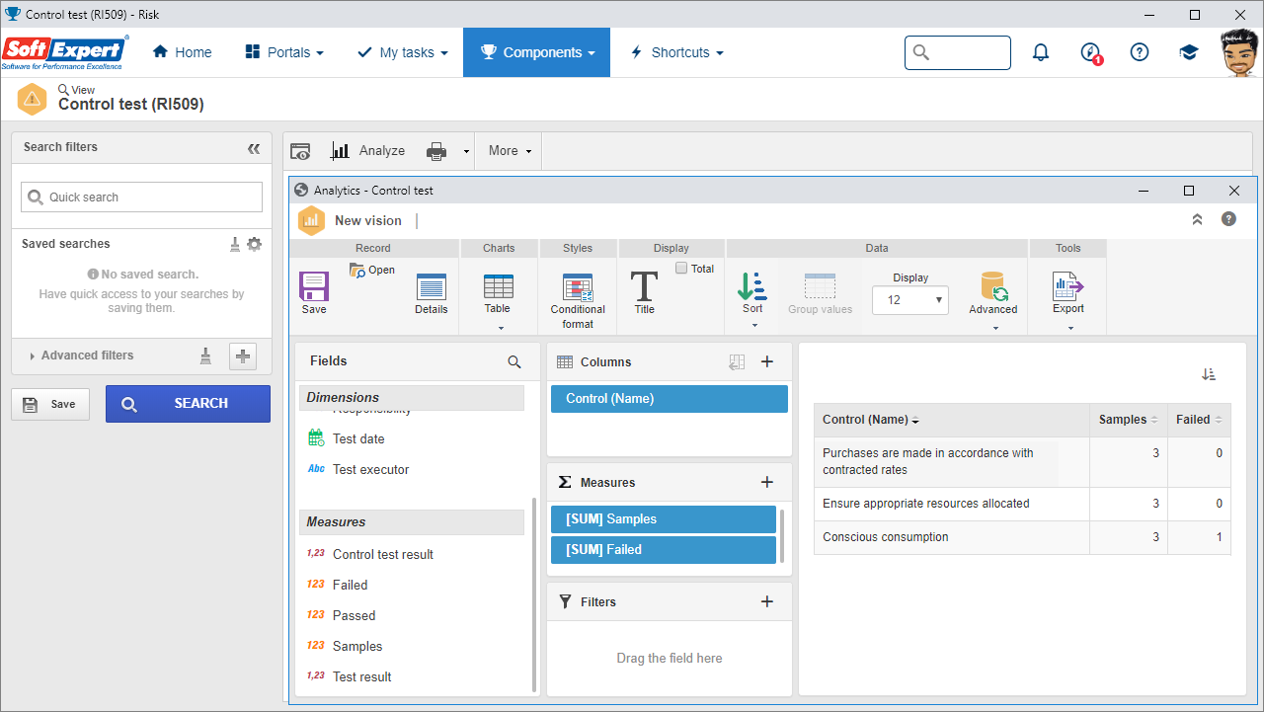Click the Analyze chart button
Image resolution: width=1264 pixels, height=712 pixels.
368,151
